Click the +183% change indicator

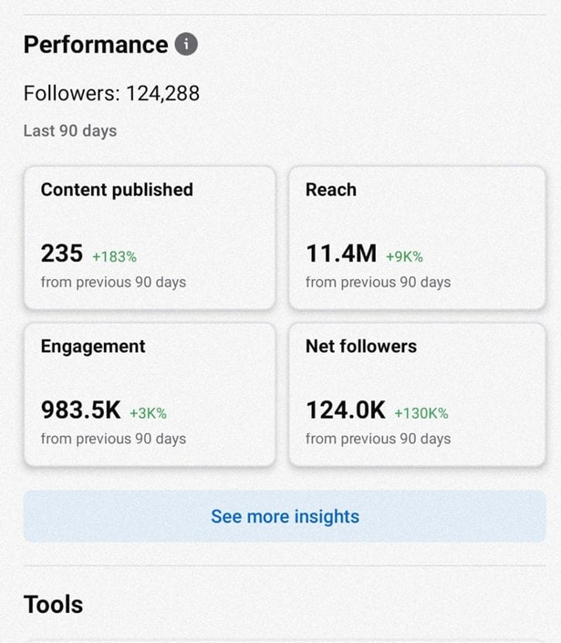(x=115, y=256)
